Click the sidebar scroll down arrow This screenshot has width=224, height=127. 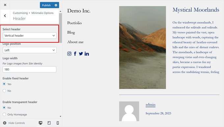[60, 116]
